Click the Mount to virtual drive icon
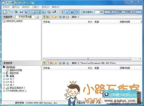Viewport: 144px width, 106px height. pos(49,12)
